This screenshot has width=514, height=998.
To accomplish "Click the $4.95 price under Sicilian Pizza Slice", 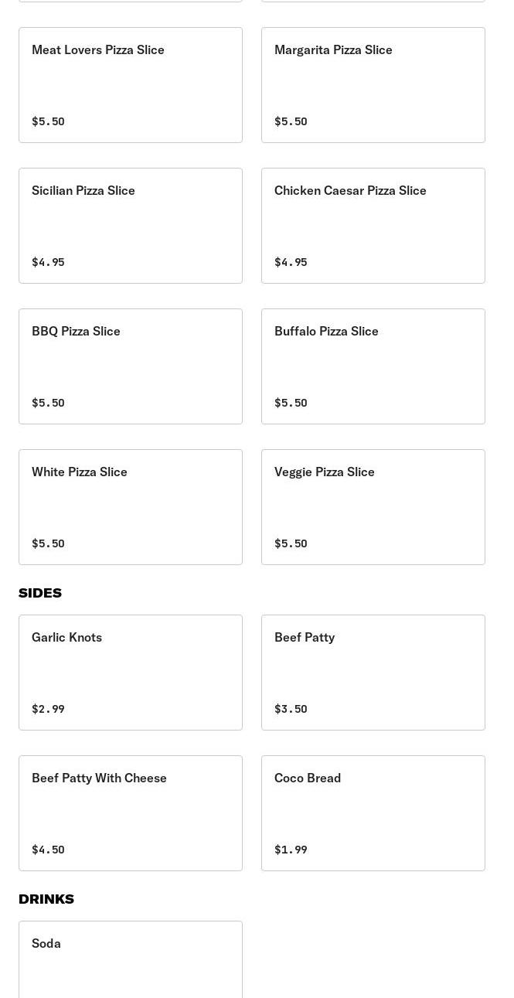I will coord(48,262).
